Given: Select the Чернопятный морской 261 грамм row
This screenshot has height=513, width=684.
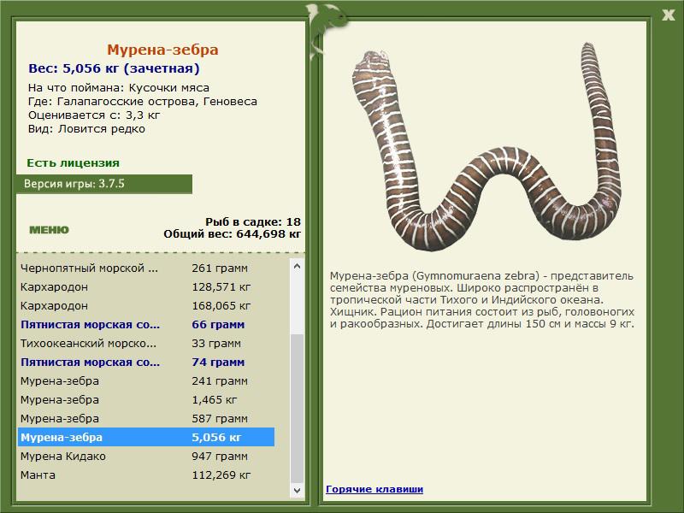Looking at the screenshot, I should tap(146, 268).
